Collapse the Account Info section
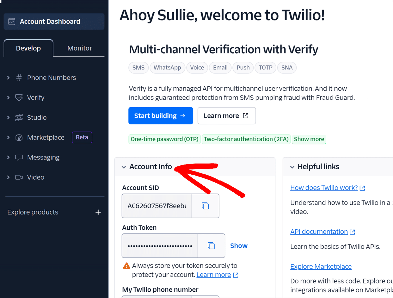This screenshot has width=393, height=298. pos(124,167)
